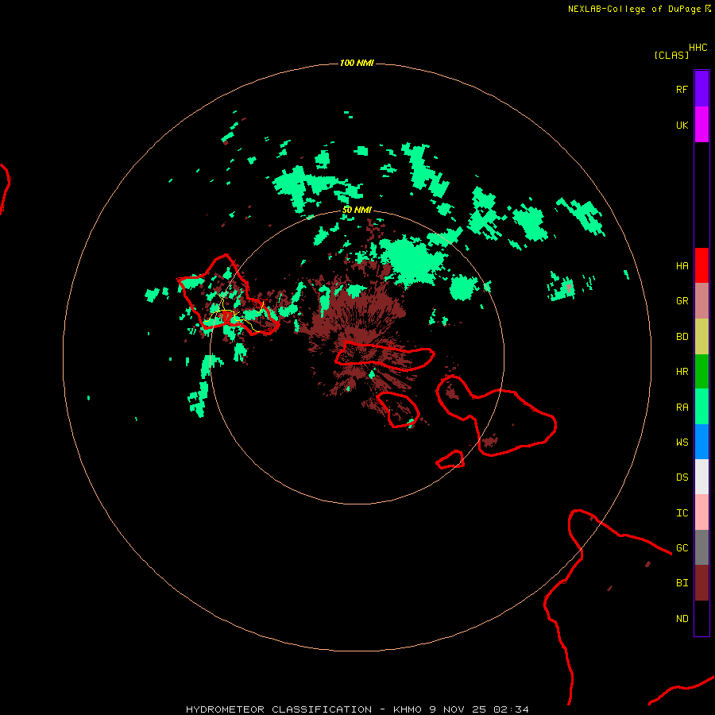The height and width of the screenshot is (715, 715).
Task: Click the DS legend label
Action: pyautogui.click(x=682, y=477)
